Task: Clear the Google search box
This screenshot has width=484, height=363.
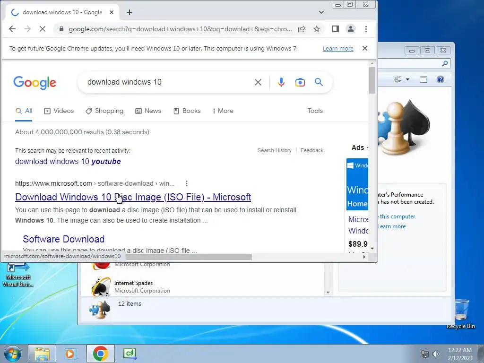Action: [258, 82]
